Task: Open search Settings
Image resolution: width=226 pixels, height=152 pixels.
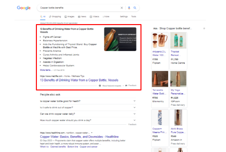Action: (124, 17)
